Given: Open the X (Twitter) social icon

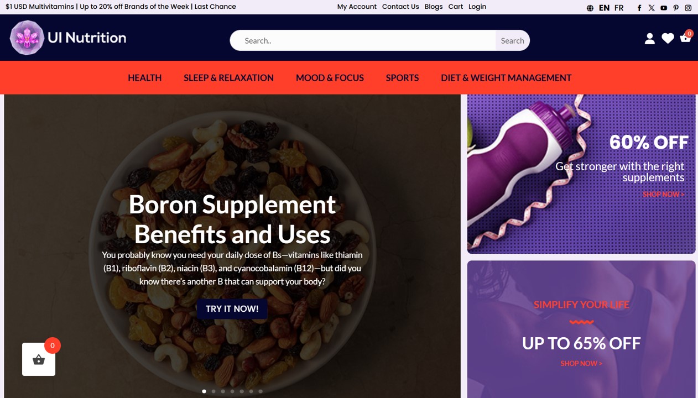Looking at the screenshot, I should tap(652, 8).
